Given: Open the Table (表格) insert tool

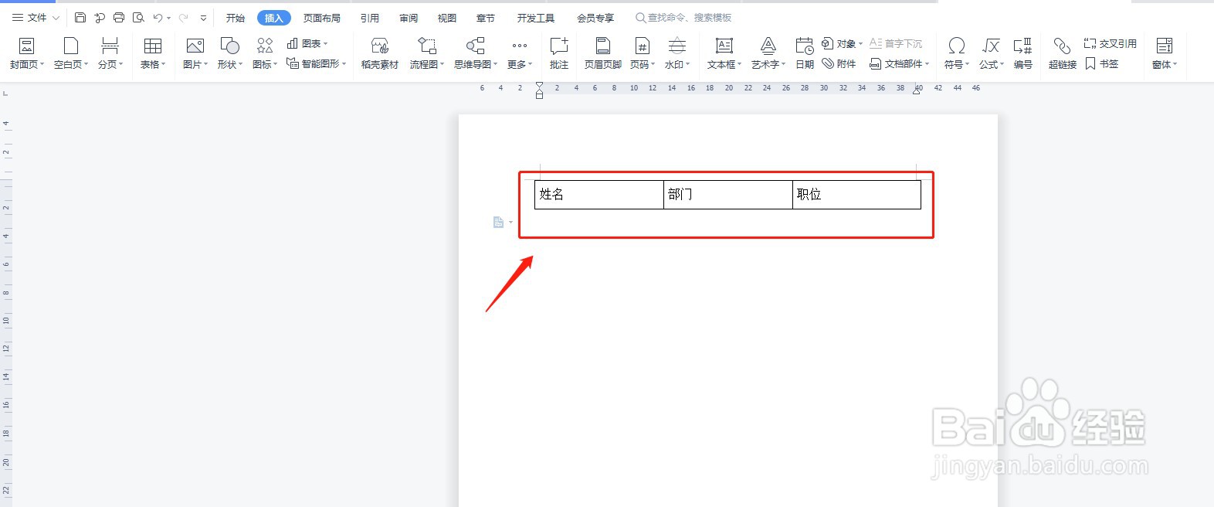Looking at the screenshot, I should click(153, 53).
